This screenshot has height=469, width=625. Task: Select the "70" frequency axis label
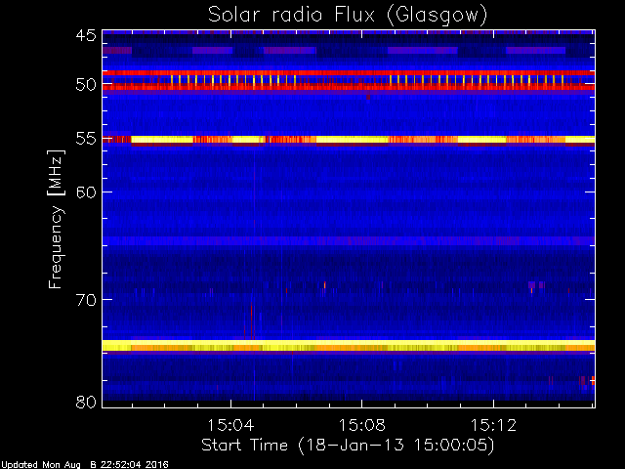(x=86, y=300)
